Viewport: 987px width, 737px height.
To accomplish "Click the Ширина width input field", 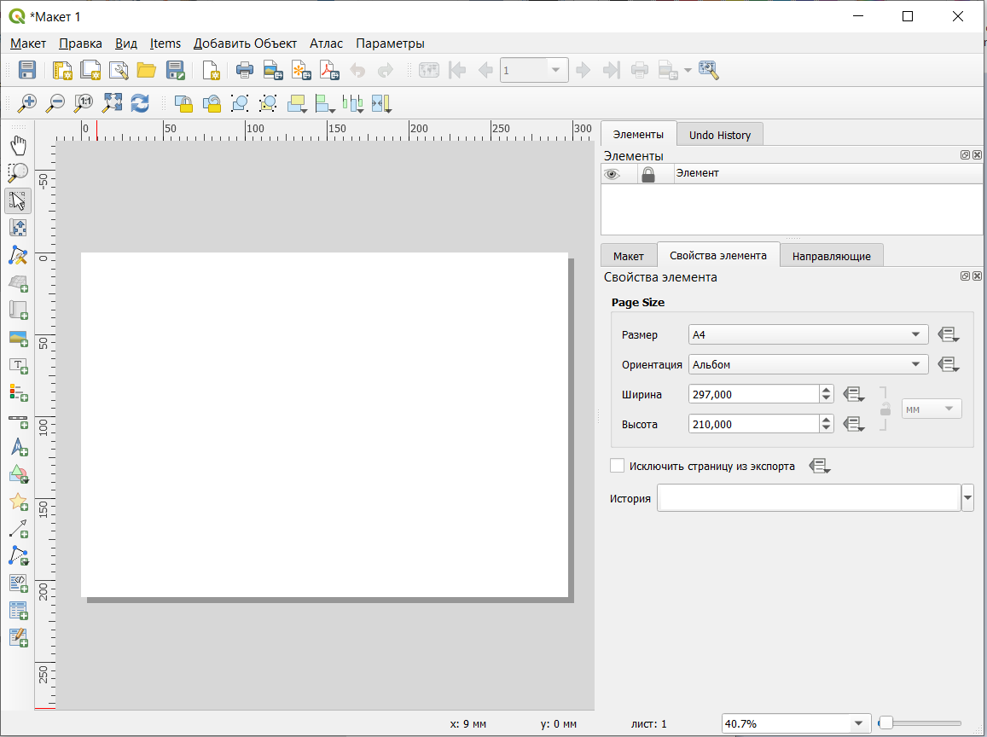I will pyautogui.click(x=752, y=394).
